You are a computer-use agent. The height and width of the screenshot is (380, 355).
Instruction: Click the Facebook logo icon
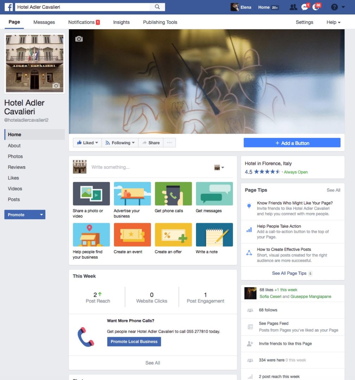pyautogui.click(x=9, y=7)
